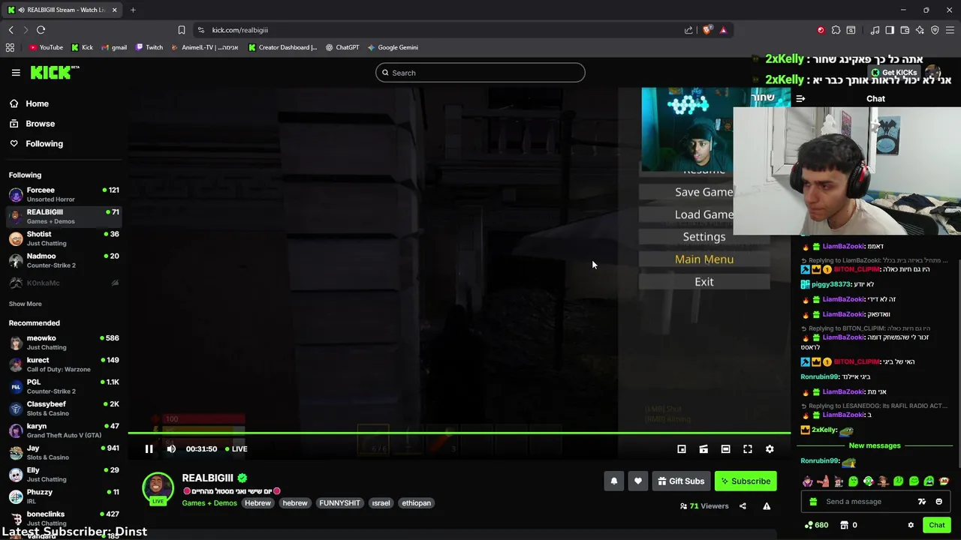Go back in browser

pyautogui.click(x=11, y=30)
